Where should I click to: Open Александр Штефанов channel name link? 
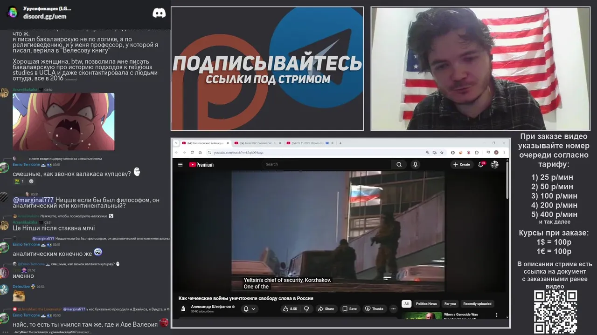coord(210,307)
